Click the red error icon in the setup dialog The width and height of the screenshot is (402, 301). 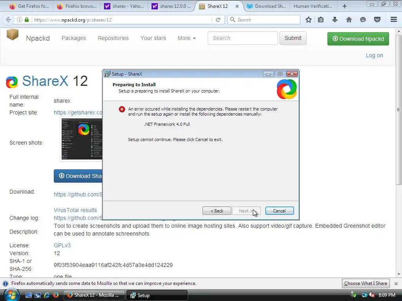pyautogui.click(x=122, y=109)
